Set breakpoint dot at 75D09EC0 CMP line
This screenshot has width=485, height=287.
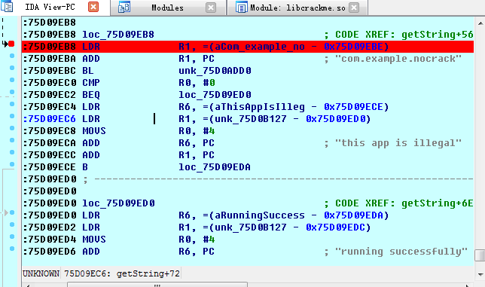(x=12, y=80)
